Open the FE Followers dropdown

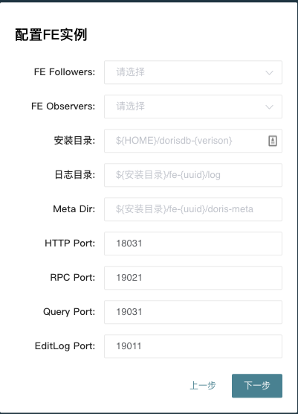coord(193,72)
